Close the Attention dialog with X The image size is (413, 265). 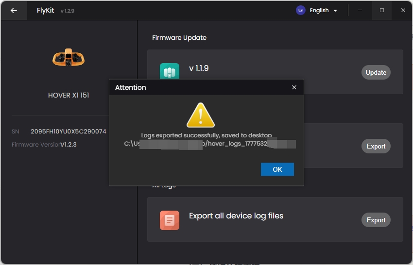(294, 87)
